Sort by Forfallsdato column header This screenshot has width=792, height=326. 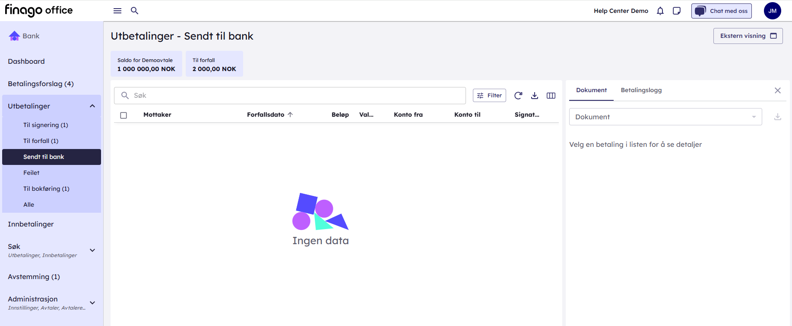pyautogui.click(x=266, y=115)
